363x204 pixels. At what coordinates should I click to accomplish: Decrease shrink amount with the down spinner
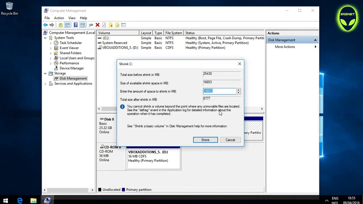coord(238,93)
